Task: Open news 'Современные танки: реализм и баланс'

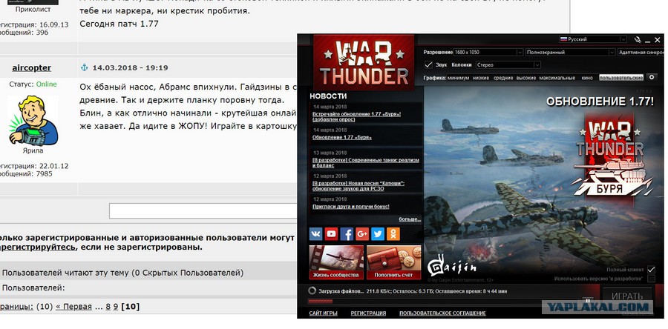Action: point(366,162)
